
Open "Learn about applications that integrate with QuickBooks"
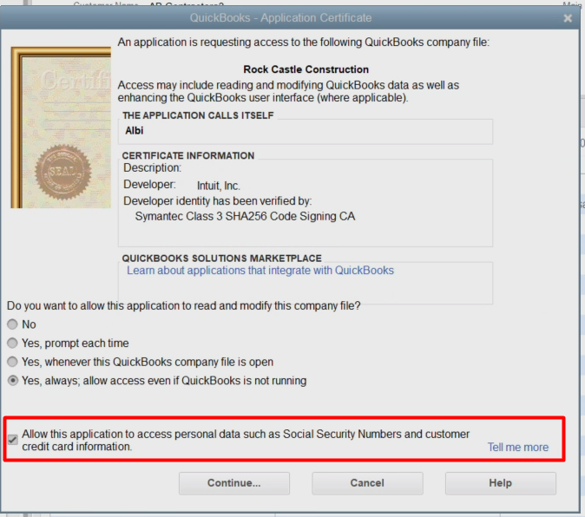tap(260, 271)
